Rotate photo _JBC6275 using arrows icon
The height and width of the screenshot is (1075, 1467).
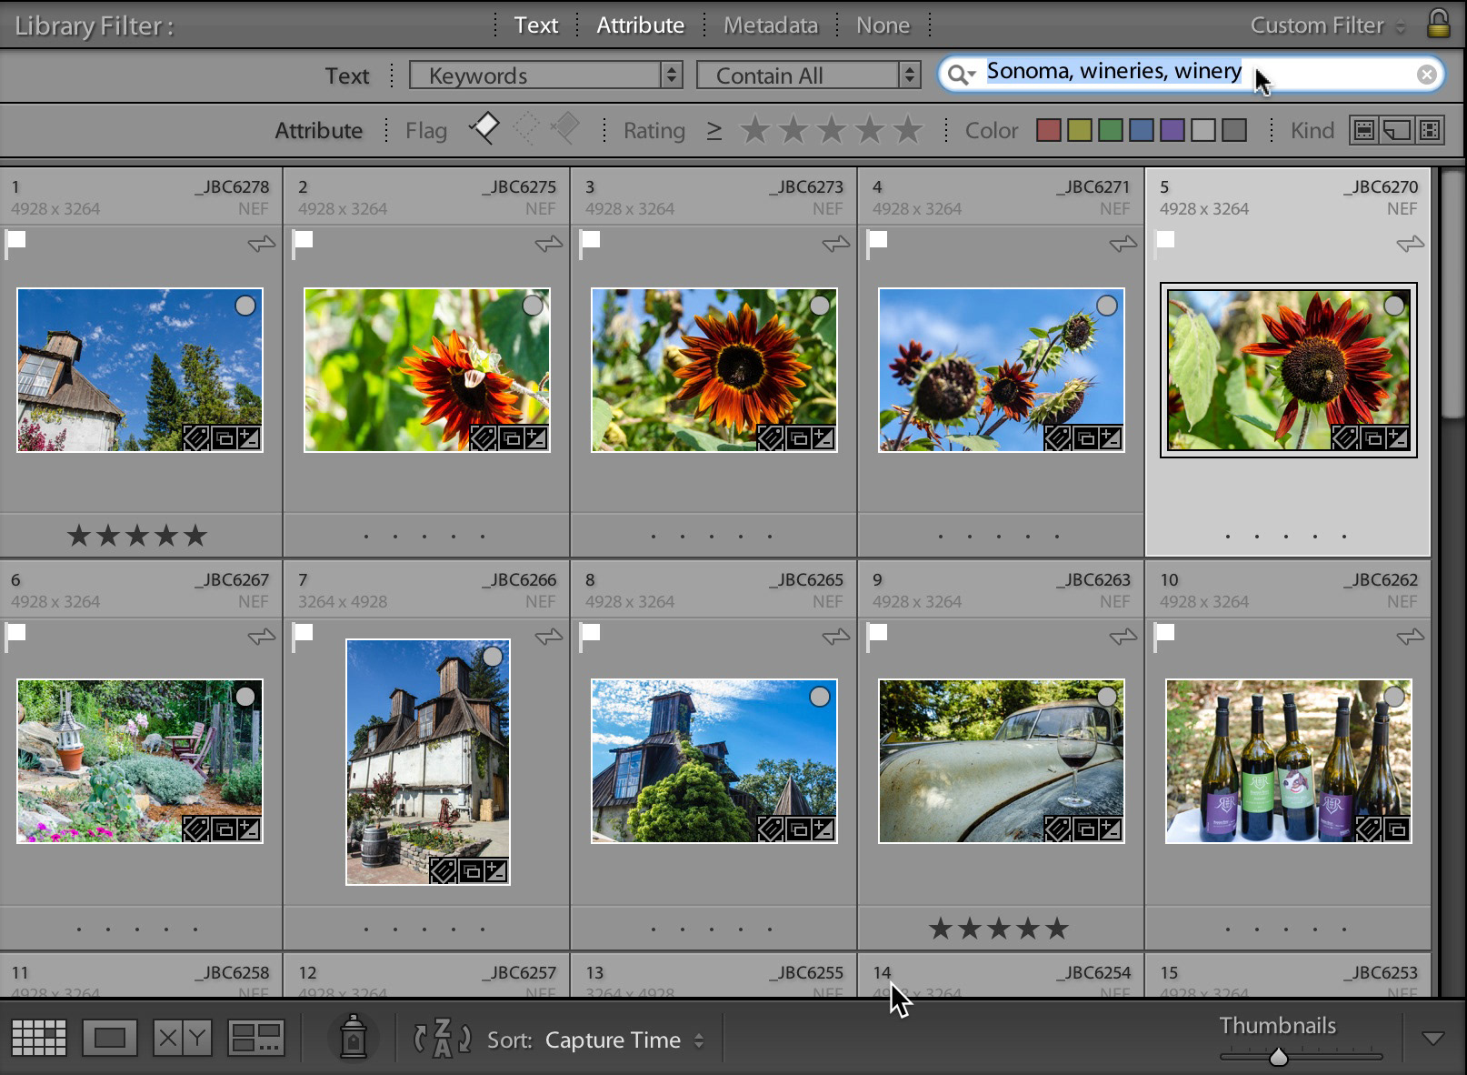[x=548, y=244]
